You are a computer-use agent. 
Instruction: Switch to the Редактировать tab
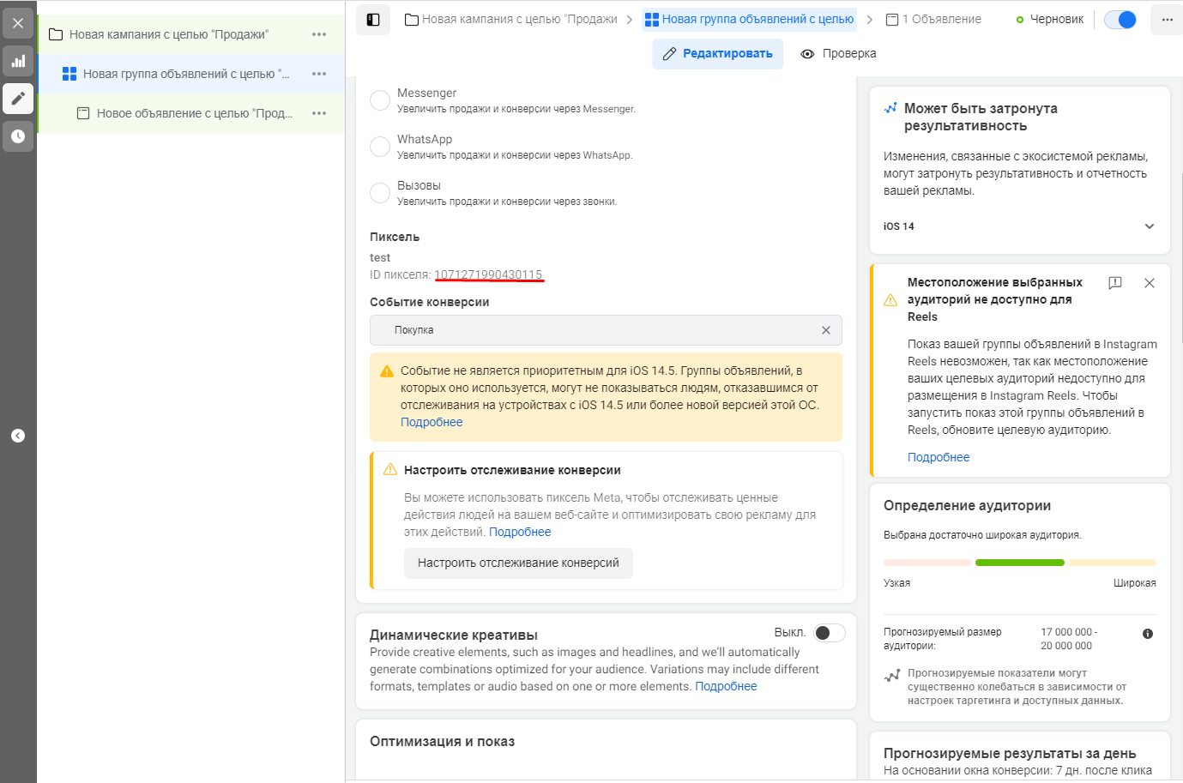tap(718, 53)
